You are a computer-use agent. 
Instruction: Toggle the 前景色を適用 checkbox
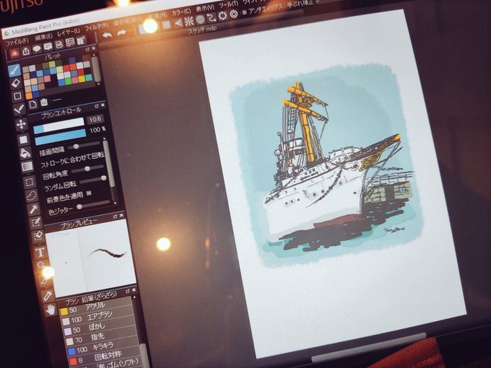click(89, 193)
